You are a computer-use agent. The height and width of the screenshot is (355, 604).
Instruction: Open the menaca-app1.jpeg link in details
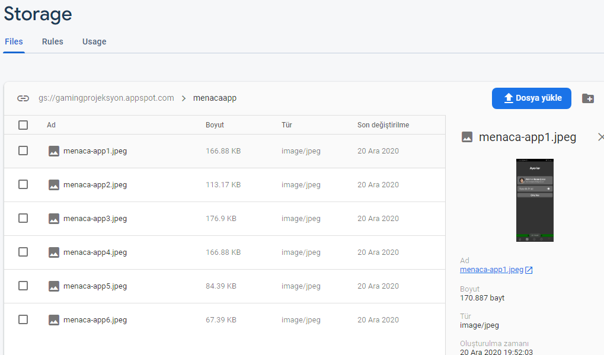click(491, 270)
